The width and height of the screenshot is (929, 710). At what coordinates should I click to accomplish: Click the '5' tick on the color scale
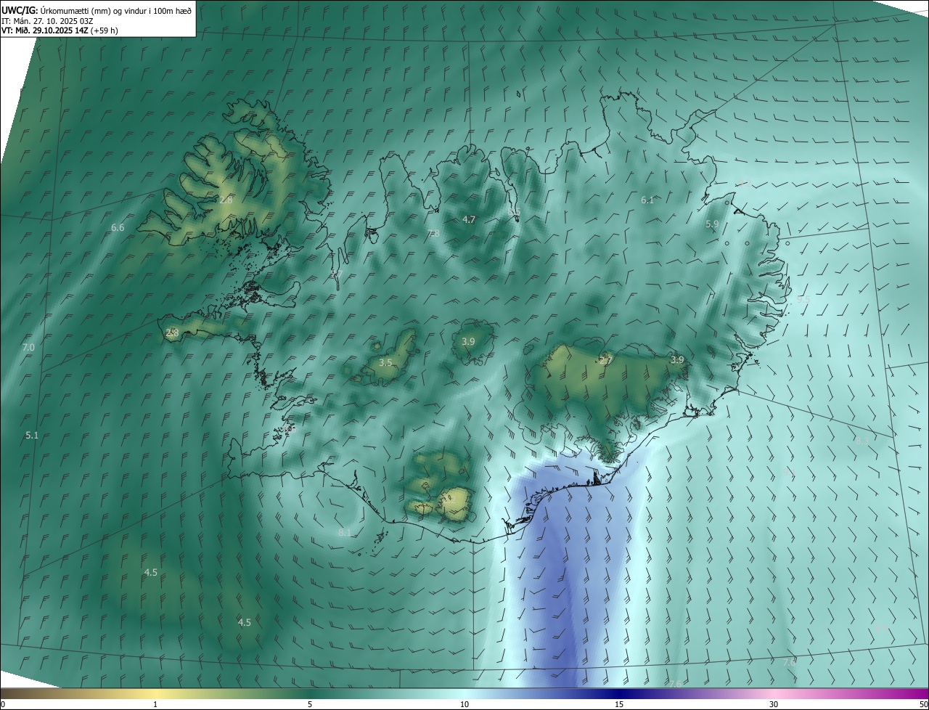point(310,704)
